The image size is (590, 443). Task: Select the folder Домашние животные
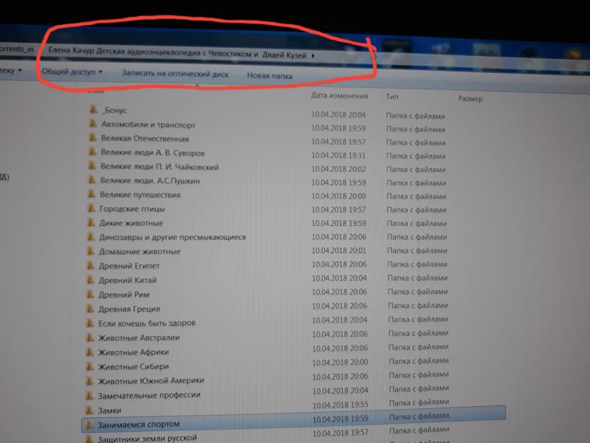pyautogui.click(x=140, y=251)
